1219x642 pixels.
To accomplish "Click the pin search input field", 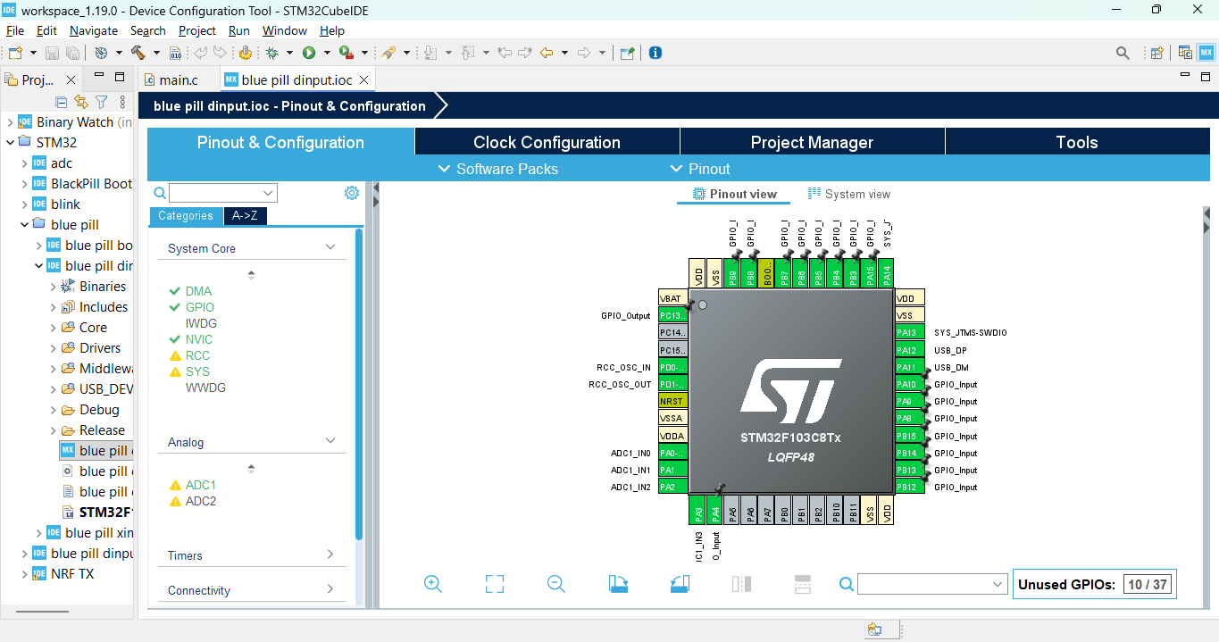I will coord(924,584).
